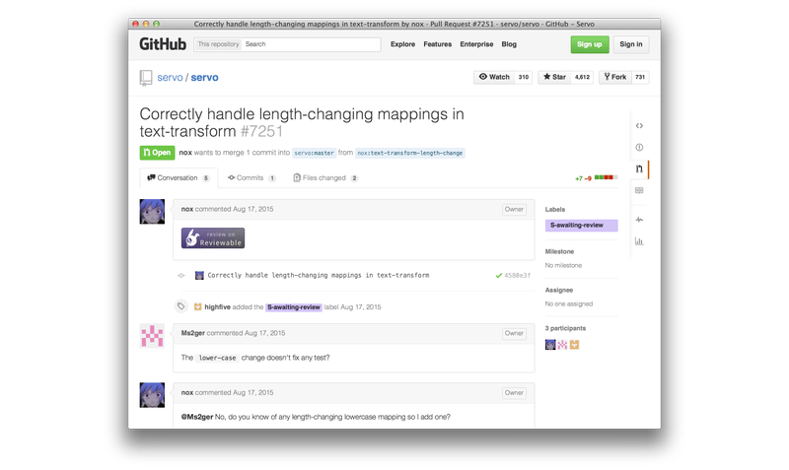Screen dimensions: 789x470
Task: Click nox name in first comment header
Action: pyautogui.click(x=187, y=209)
